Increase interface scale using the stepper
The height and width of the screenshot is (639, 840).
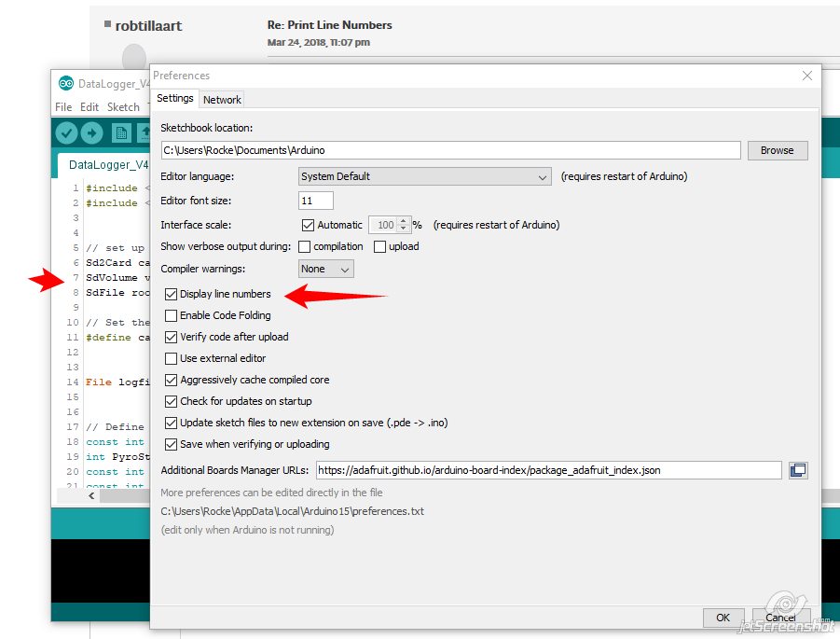(x=401, y=221)
